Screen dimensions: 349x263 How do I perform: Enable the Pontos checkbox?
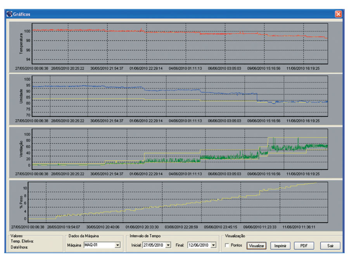227,245
